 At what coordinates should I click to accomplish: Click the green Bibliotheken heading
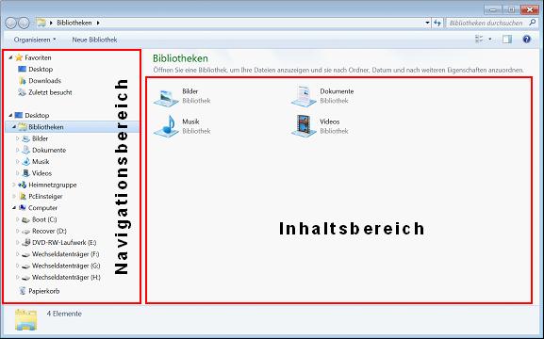[180, 58]
